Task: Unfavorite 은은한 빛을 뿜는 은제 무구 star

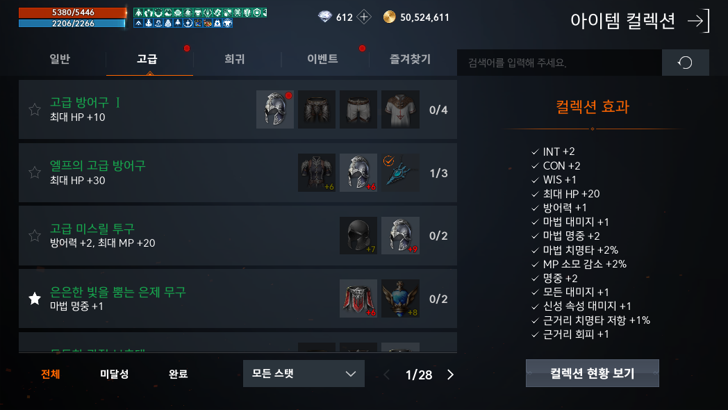Action: pyautogui.click(x=35, y=299)
